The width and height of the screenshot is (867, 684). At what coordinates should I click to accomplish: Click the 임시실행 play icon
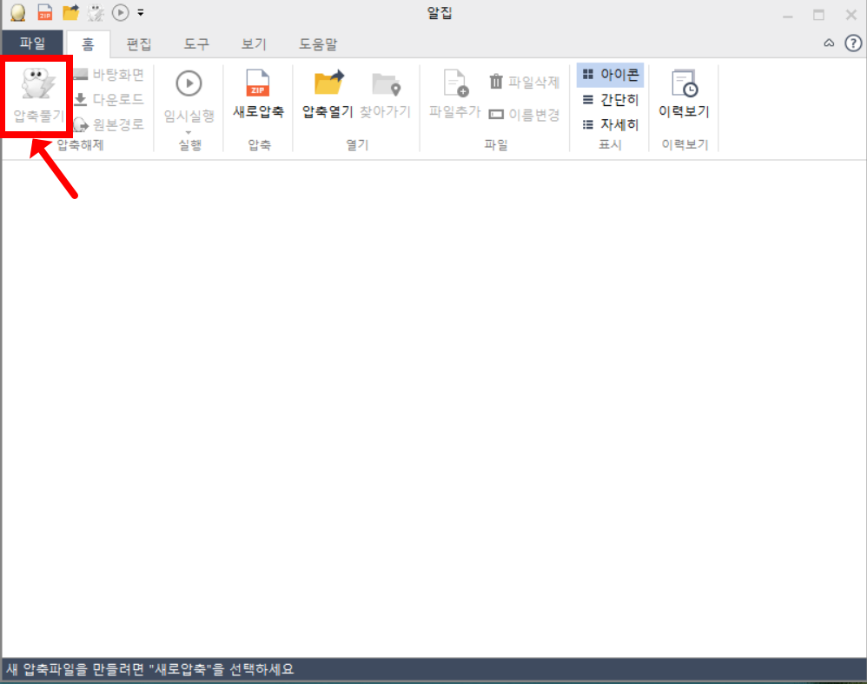coord(189,83)
